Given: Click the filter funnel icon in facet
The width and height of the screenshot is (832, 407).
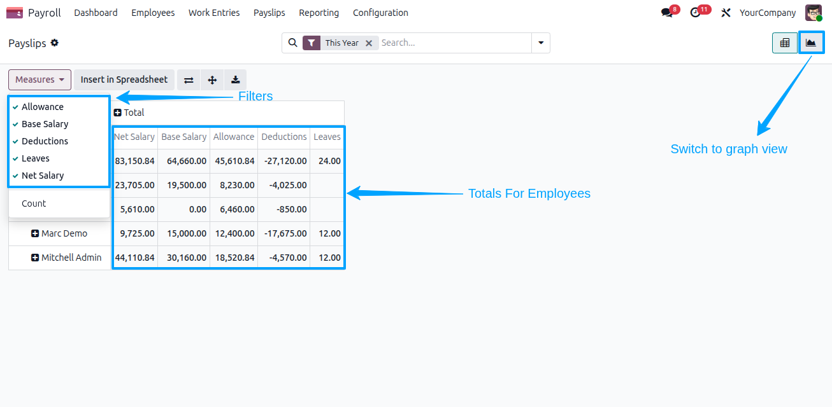Looking at the screenshot, I should coord(311,43).
